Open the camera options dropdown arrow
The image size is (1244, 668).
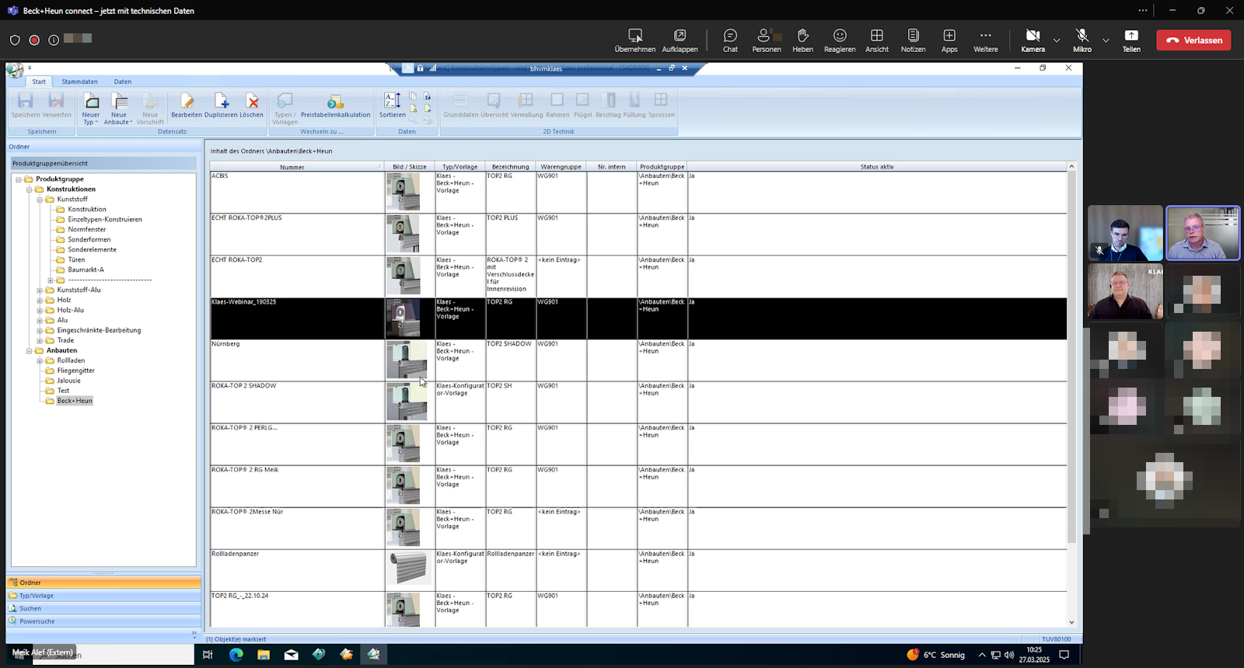point(1057,40)
